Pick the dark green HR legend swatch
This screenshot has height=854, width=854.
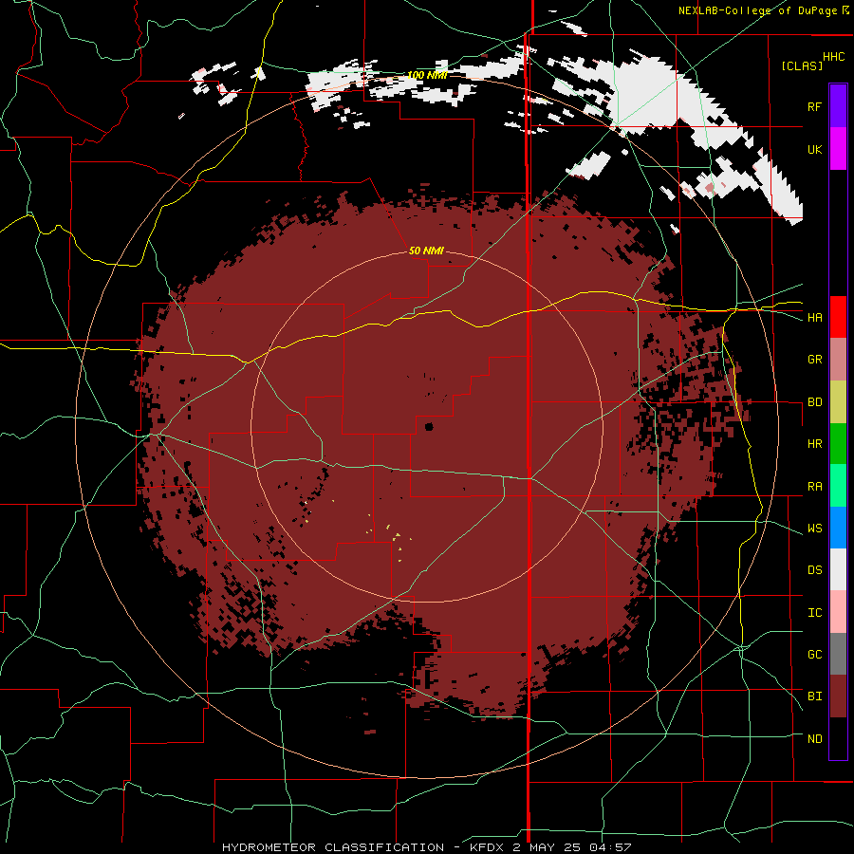pyautogui.click(x=838, y=443)
